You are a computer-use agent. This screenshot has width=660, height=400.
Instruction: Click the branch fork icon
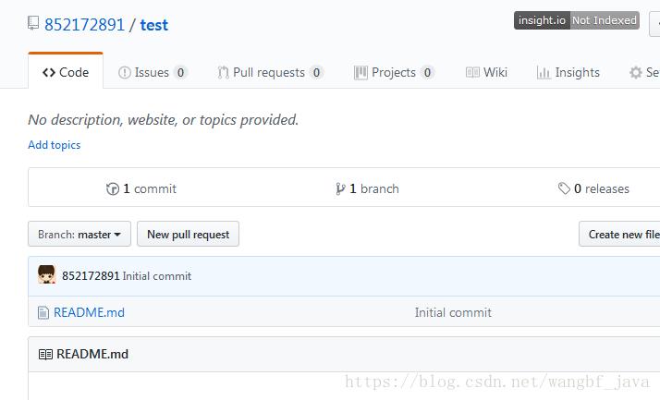click(x=340, y=188)
